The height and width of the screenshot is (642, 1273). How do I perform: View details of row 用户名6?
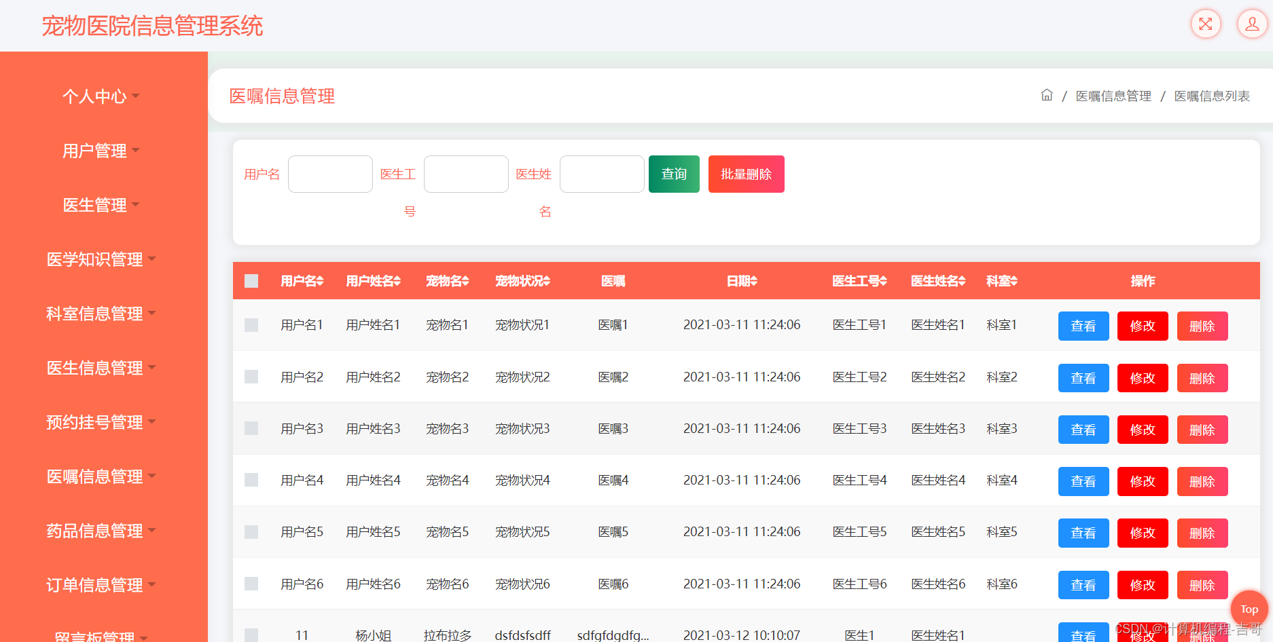pos(1083,585)
